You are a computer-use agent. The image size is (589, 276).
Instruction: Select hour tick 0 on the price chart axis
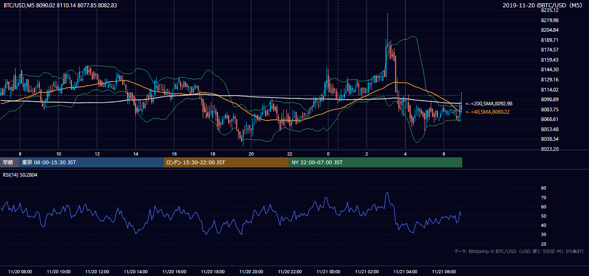(x=328, y=154)
